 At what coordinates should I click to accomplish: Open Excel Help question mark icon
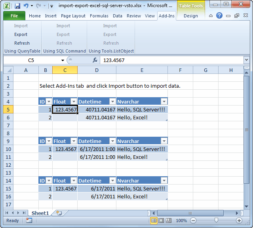tap(219, 16)
